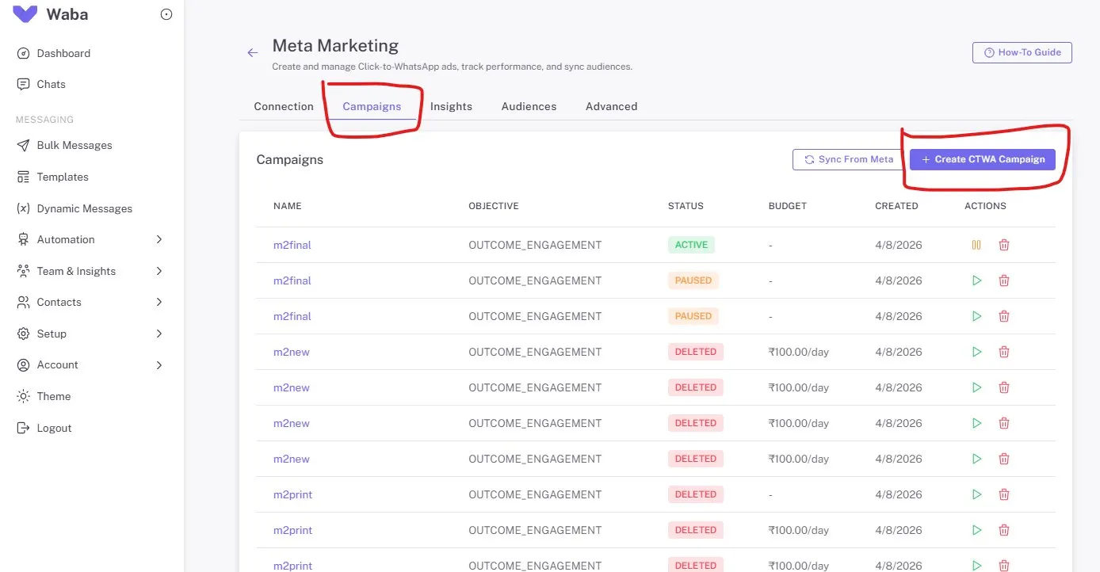Pause the active m2final campaign
Viewport: 1100px width, 572px height.
tap(976, 245)
